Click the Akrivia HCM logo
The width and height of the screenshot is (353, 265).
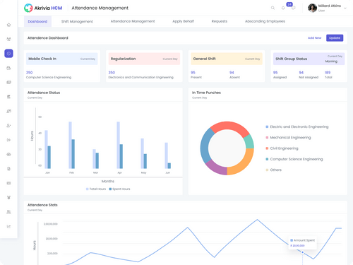43,8
